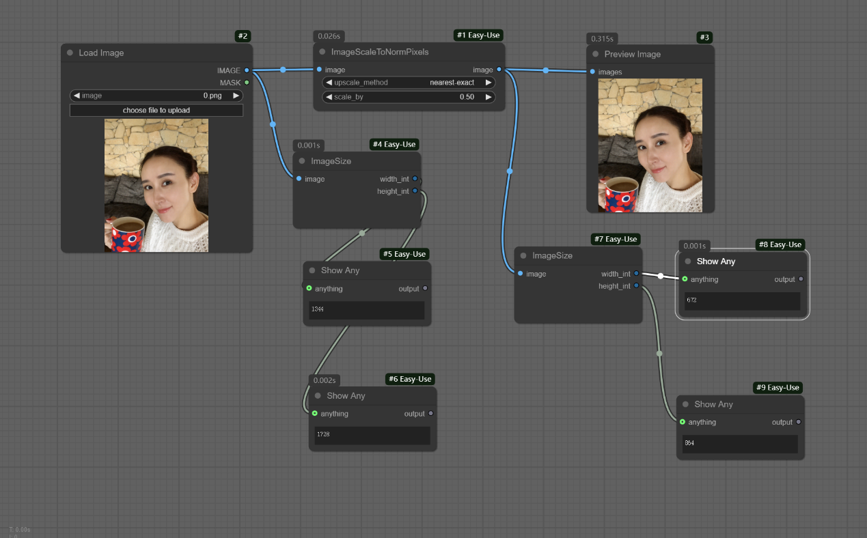Image resolution: width=867 pixels, height=538 pixels.
Task: Open the image file 0.png selector
Action: click(x=156, y=96)
